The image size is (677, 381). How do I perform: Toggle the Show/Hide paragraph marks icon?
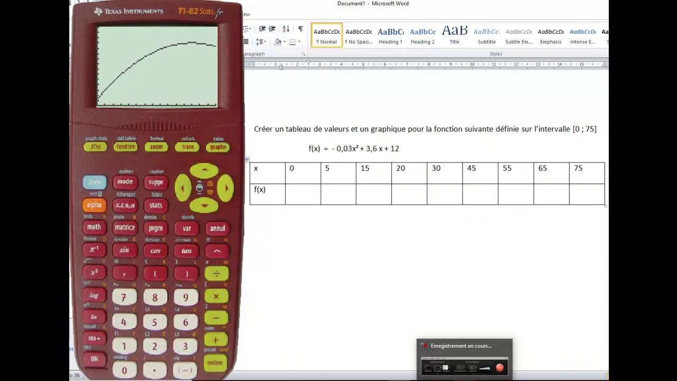pyautogui.click(x=300, y=29)
